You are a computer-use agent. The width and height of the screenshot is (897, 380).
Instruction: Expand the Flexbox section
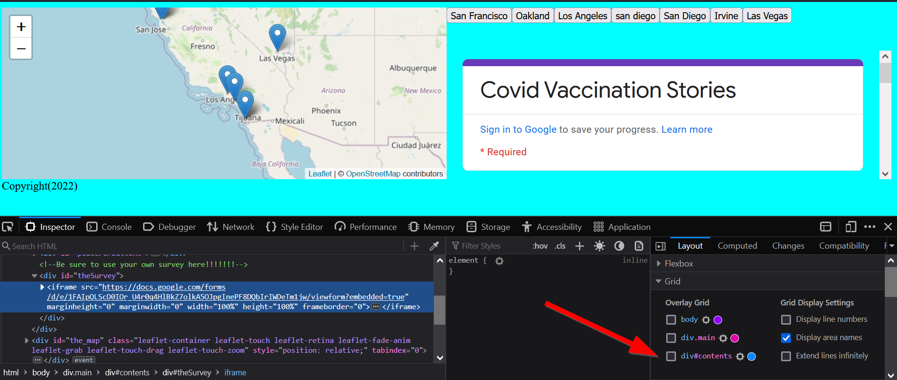coord(659,264)
